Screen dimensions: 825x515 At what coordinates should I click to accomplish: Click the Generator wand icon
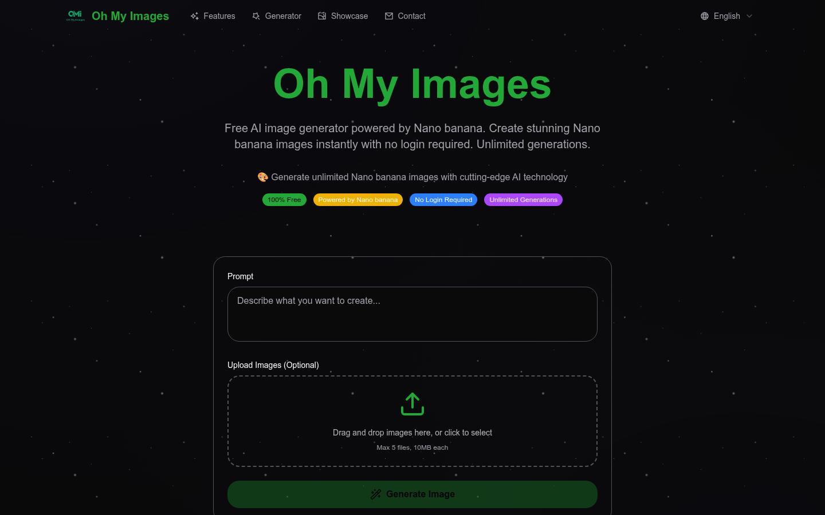coord(256,16)
